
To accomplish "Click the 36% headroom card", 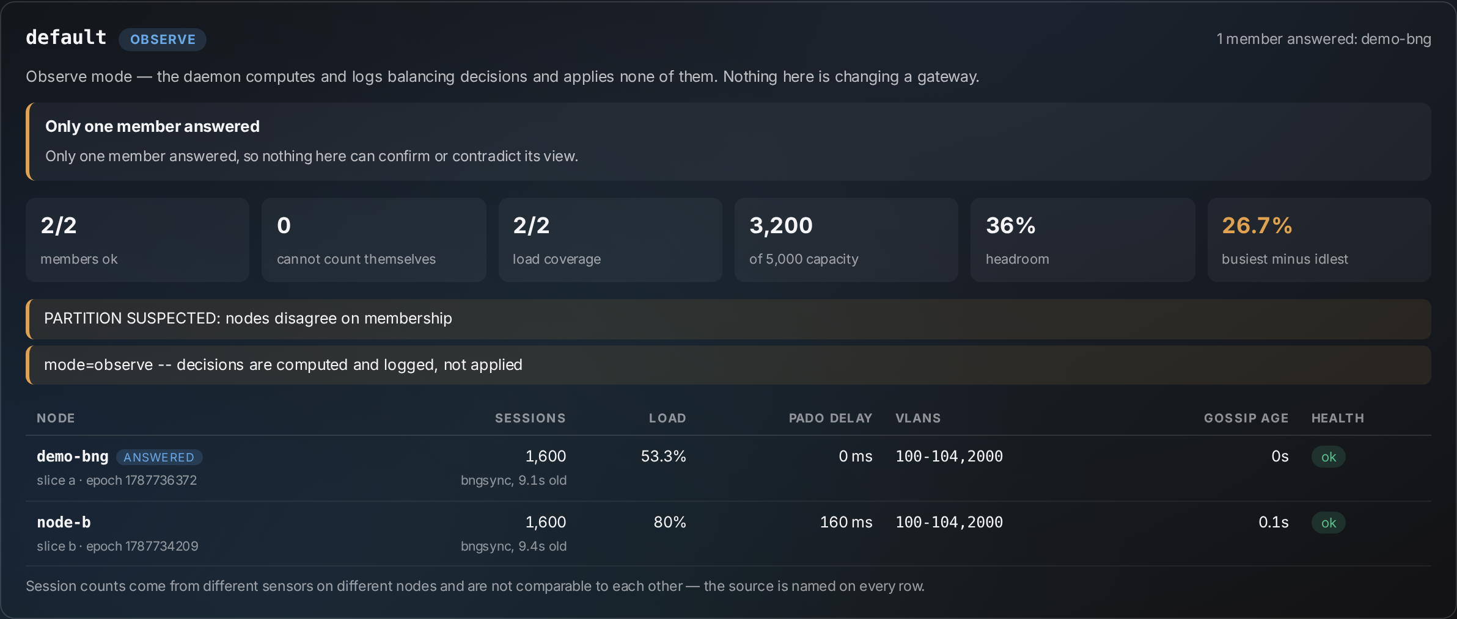I will [1083, 240].
